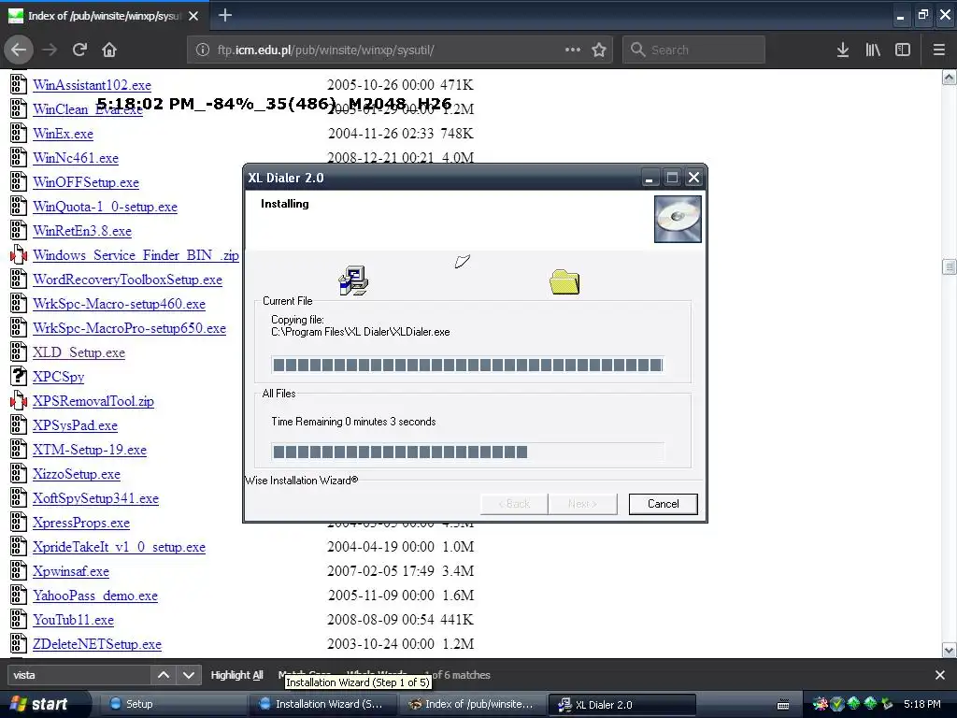The image size is (957, 718).
Task: Bookmark this page with star icon
Action: (599, 50)
